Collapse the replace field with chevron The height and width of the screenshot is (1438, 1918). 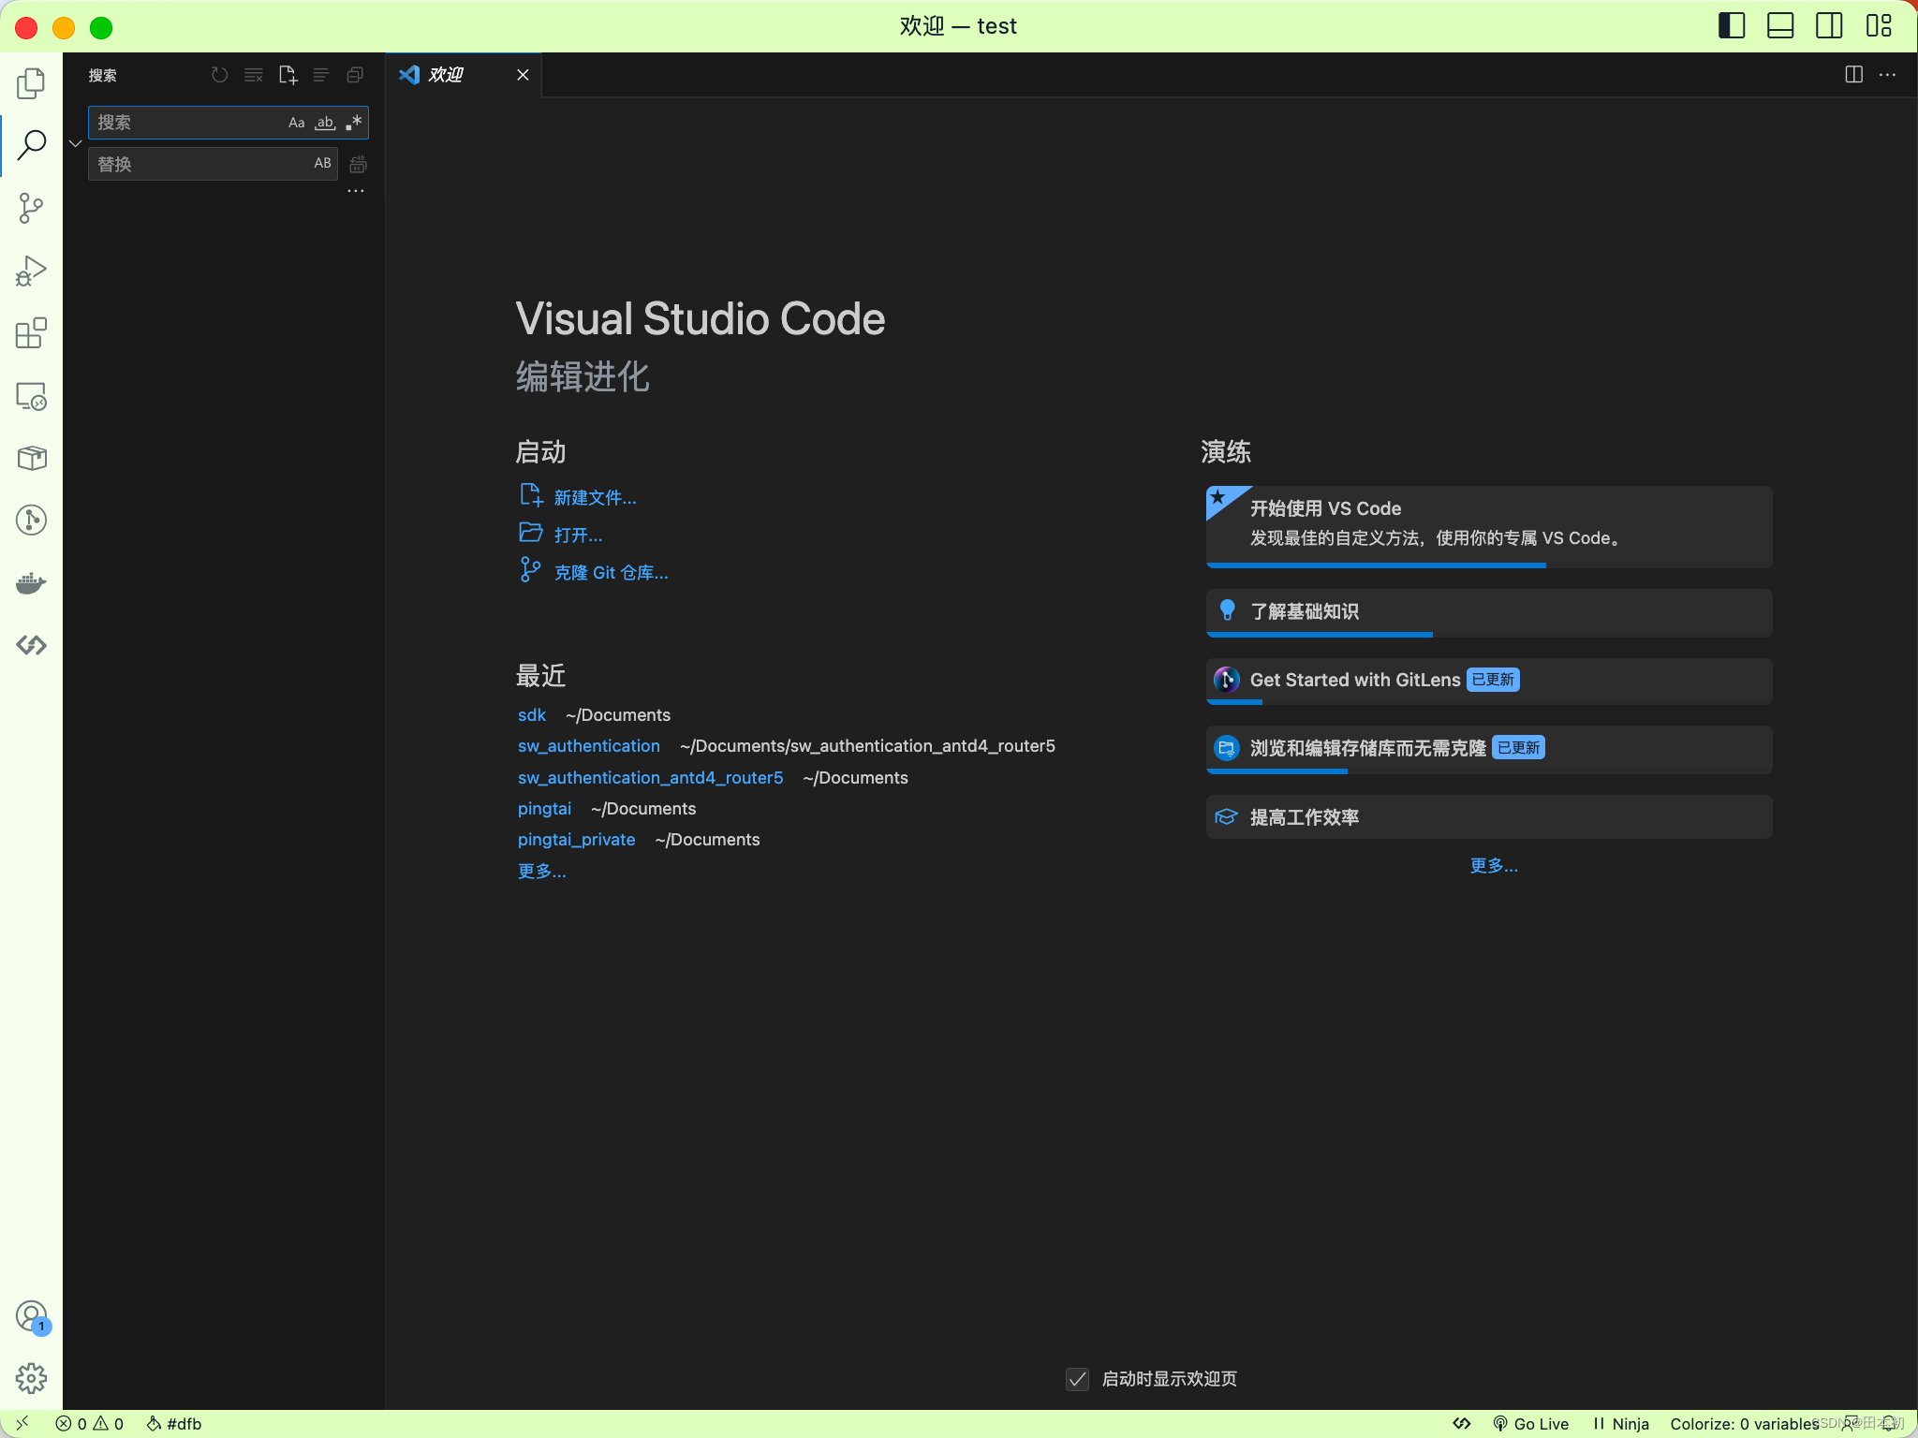[75, 143]
